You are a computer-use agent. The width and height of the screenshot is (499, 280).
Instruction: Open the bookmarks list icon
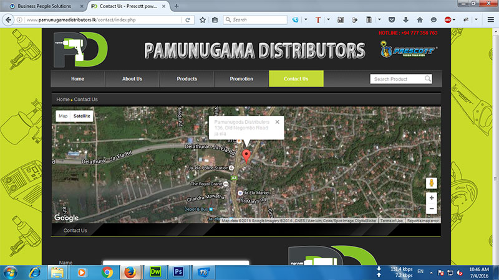coord(215,20)
